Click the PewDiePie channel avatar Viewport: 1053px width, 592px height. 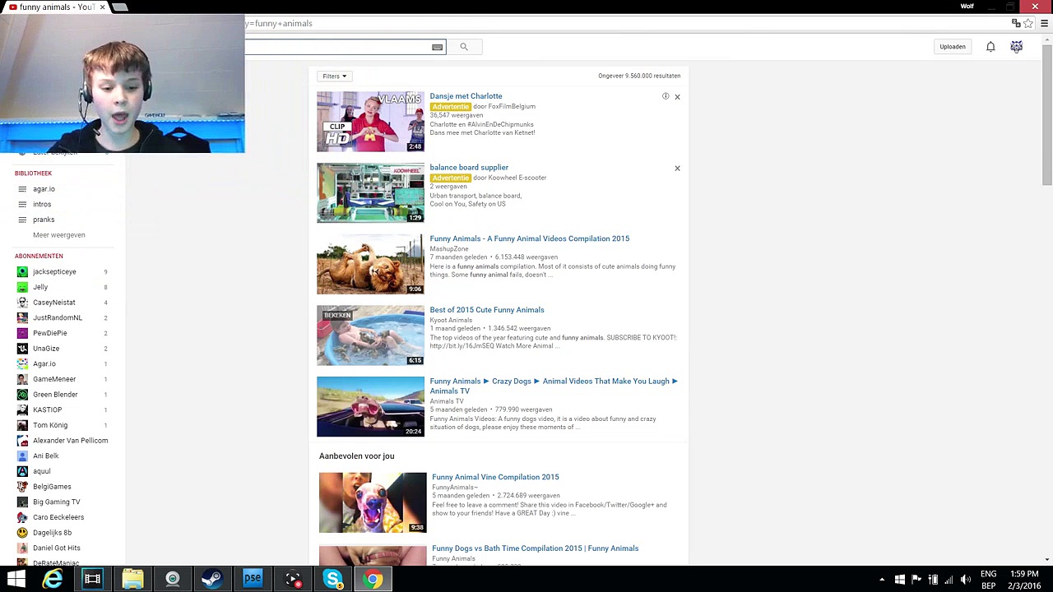(22, 333)
